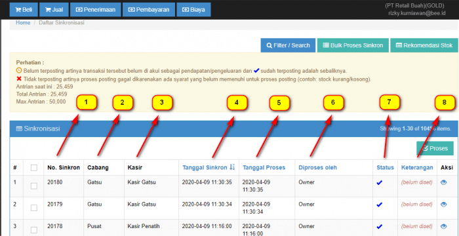Click 'Daftar Sinkronisasi' breadcrumb text

pos(62,22)
